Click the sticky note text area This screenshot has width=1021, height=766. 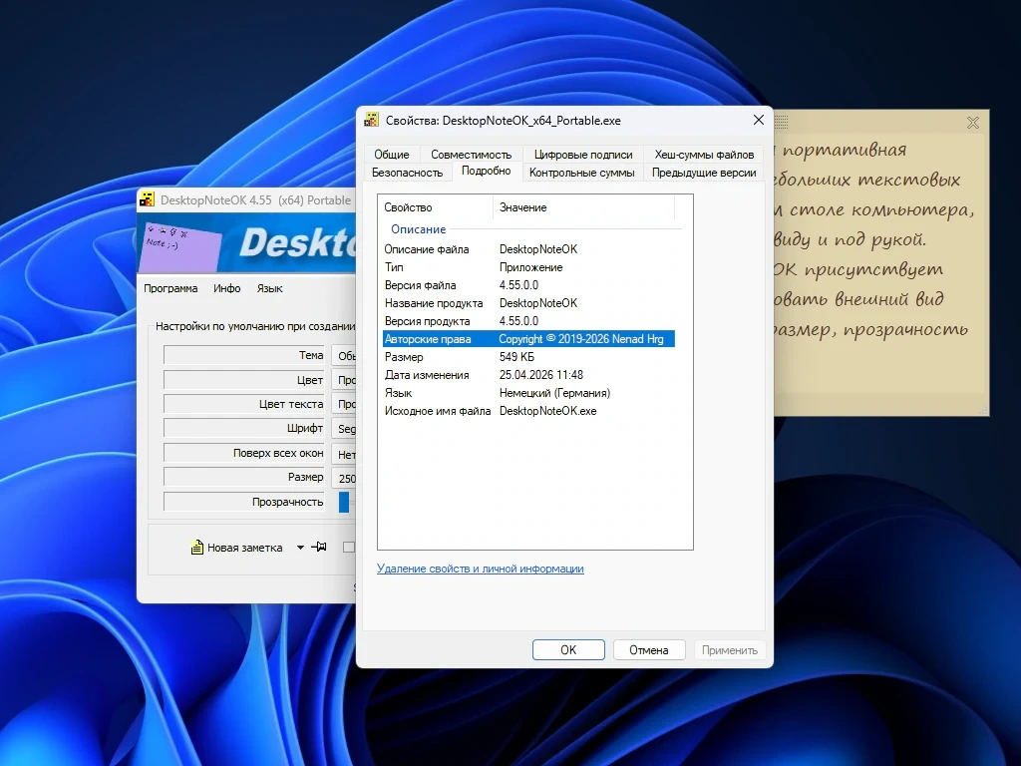click(x=880, y=263)
